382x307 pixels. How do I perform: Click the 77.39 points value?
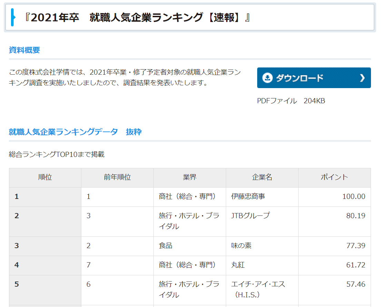356,246
